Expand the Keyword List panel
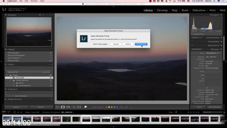The image size is (227, 128). (x=221, y=46)
